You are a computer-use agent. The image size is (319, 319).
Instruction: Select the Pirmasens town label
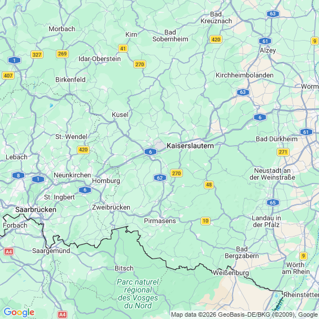click(160, 221)
